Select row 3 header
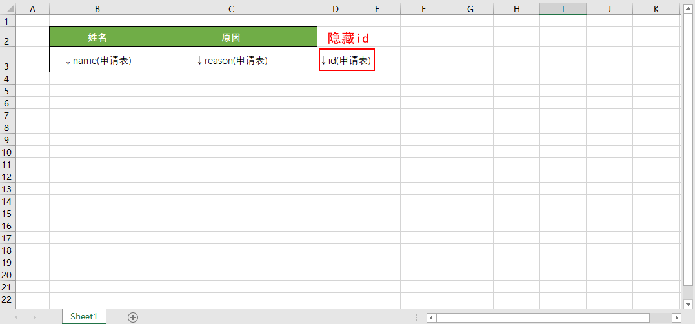This screenshot has height=324, width=695. click(8, 59)
